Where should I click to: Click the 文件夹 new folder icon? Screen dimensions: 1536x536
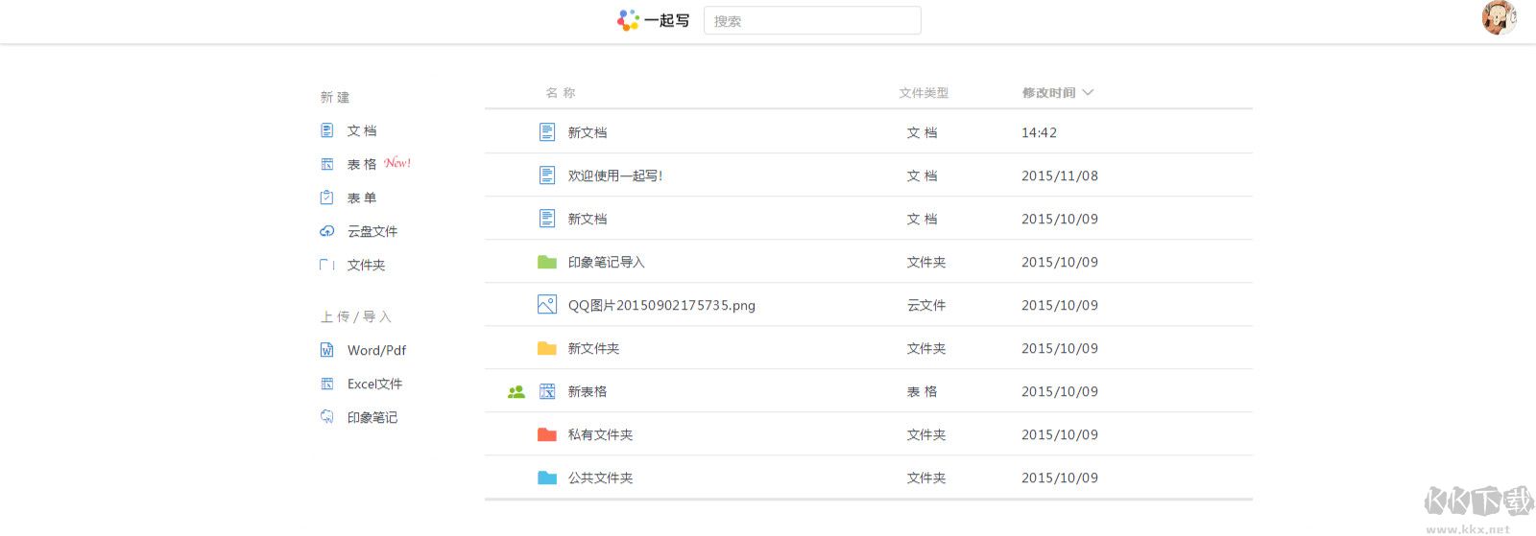[326, 265]
